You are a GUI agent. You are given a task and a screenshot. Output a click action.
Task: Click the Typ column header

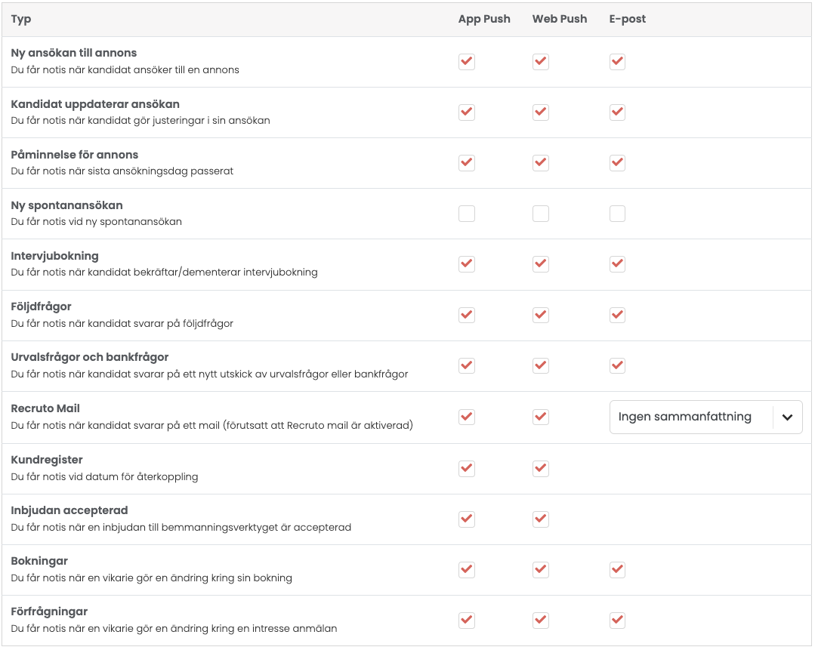(21, 19)
